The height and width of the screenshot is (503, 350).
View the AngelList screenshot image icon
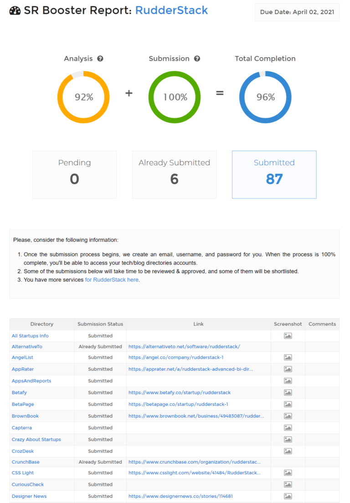[x=288, y=357]
